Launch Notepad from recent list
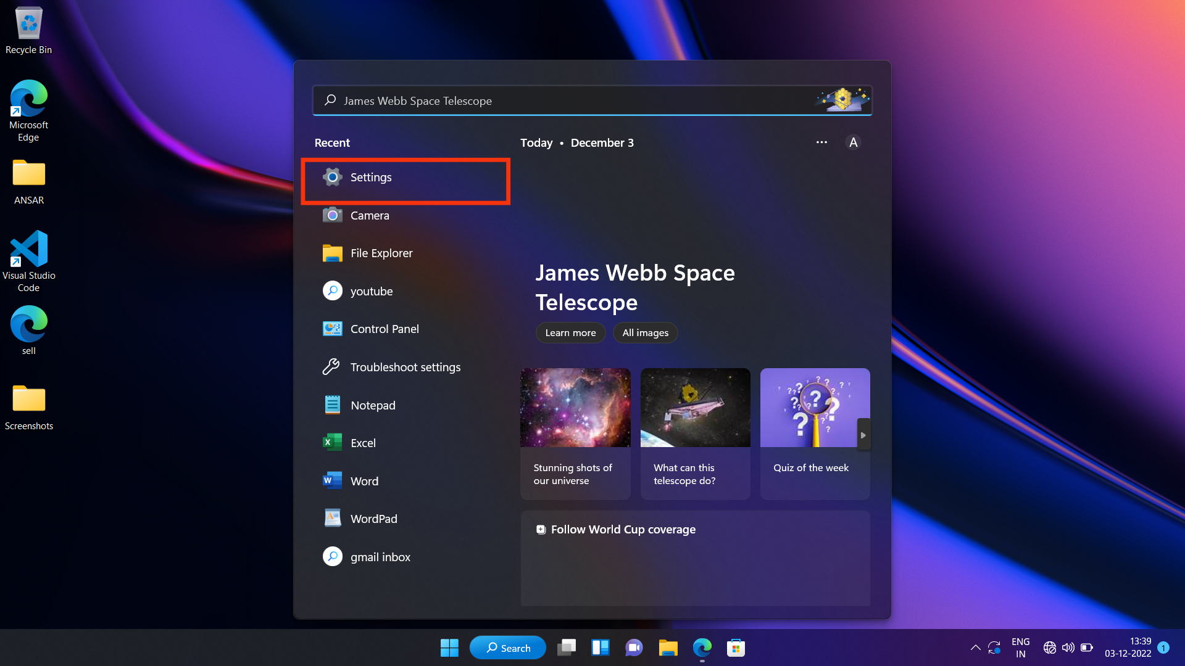Image resolution: width=1185 pixels, height=666 pixels. 406,405
